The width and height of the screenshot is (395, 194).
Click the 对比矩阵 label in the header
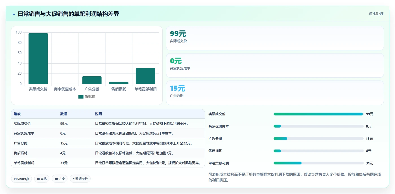[x=376, y=14]
